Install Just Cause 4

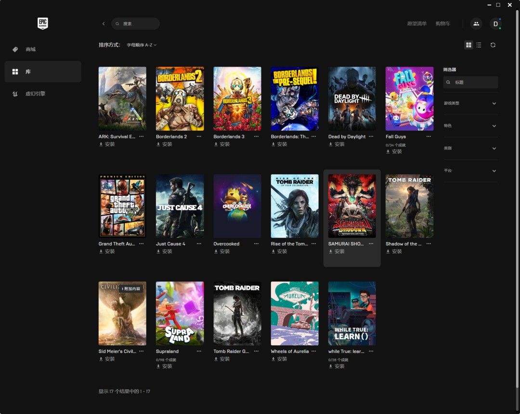pos(164,251)
